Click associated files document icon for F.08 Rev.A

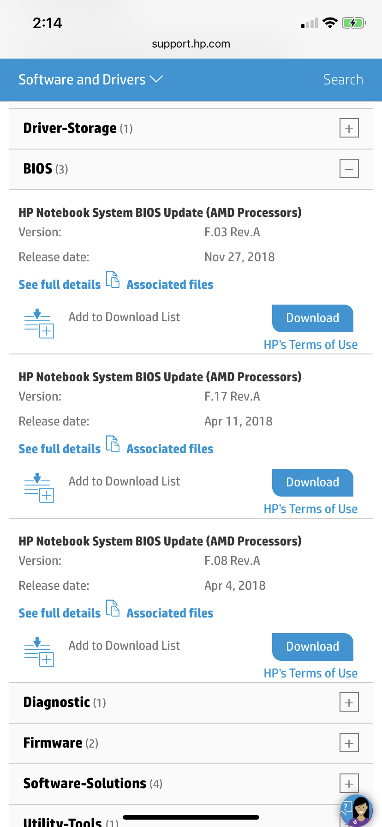[x=113, y=608]
